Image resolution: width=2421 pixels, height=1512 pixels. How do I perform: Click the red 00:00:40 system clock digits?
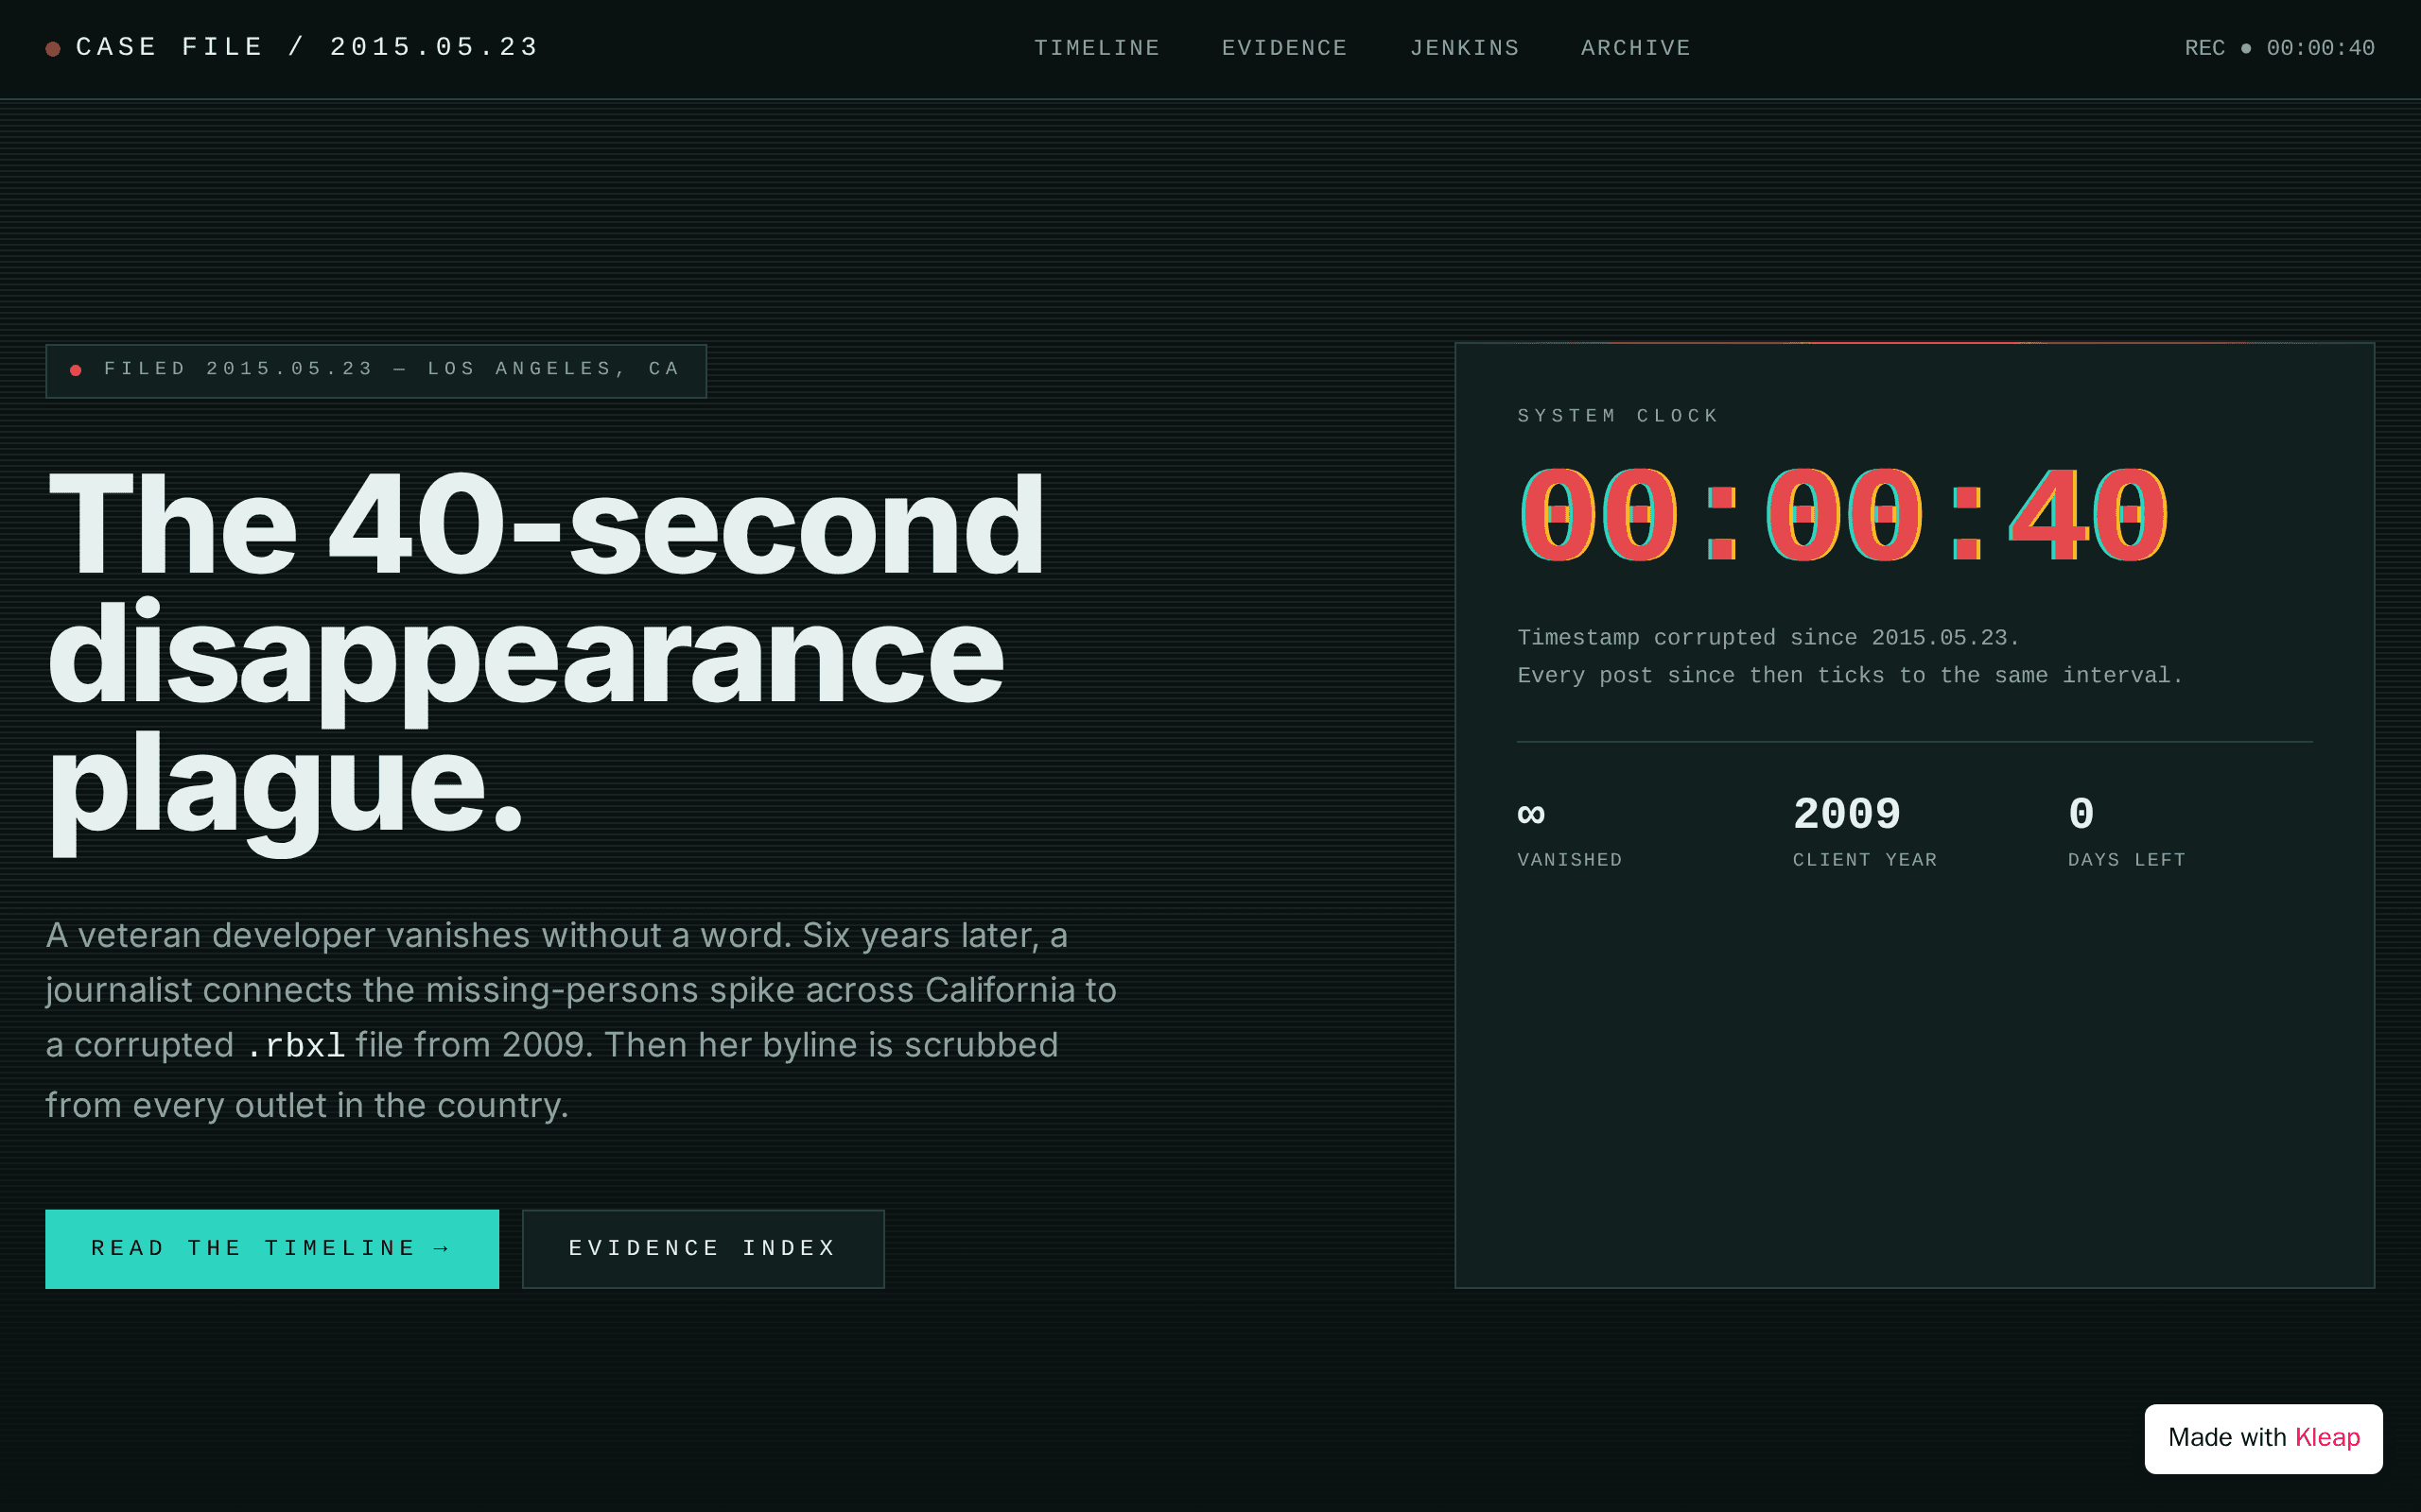pos(1844,516)
